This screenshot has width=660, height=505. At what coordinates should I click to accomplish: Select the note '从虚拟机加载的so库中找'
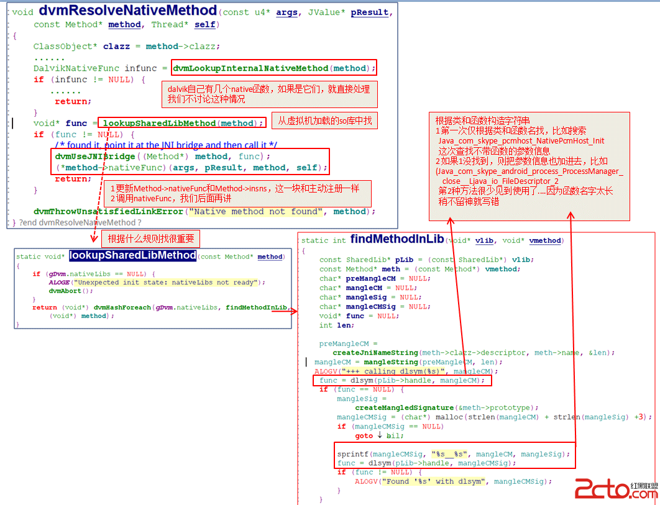[x=325, y=121]
